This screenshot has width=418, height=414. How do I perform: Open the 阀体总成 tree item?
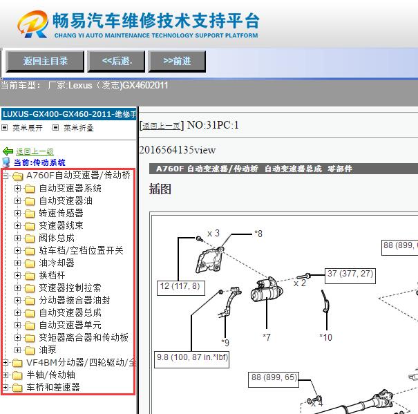coord(57,238)
